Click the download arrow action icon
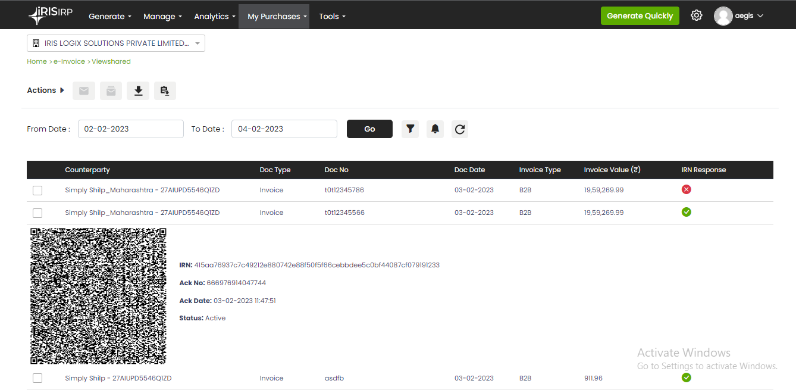796x390 pixels. pos(138,91)
